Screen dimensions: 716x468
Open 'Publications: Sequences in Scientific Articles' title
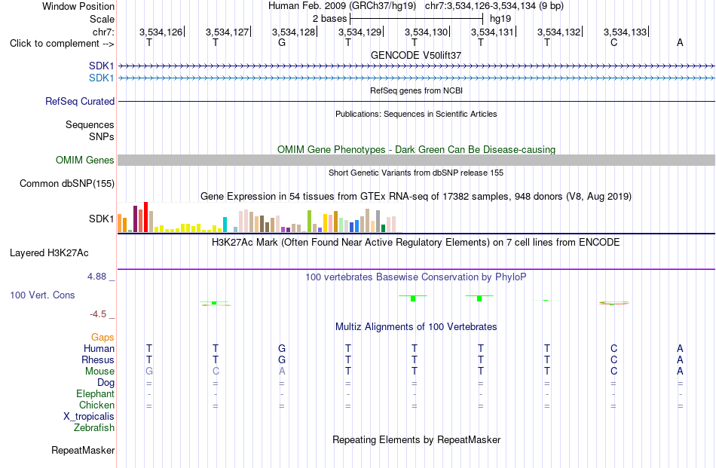pos(416,114)
